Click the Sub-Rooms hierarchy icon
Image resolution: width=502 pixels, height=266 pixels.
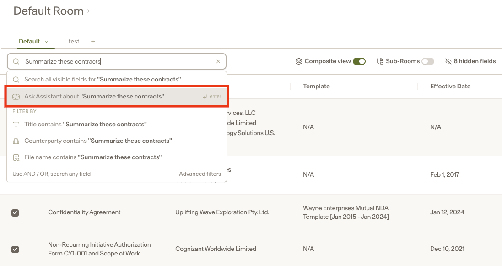(x=380, y=61)
